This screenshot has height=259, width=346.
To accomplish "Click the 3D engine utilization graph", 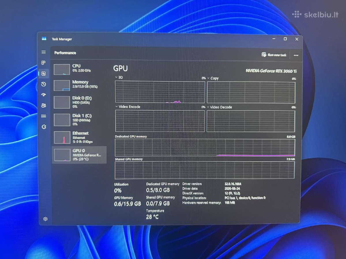I will 160,92.
